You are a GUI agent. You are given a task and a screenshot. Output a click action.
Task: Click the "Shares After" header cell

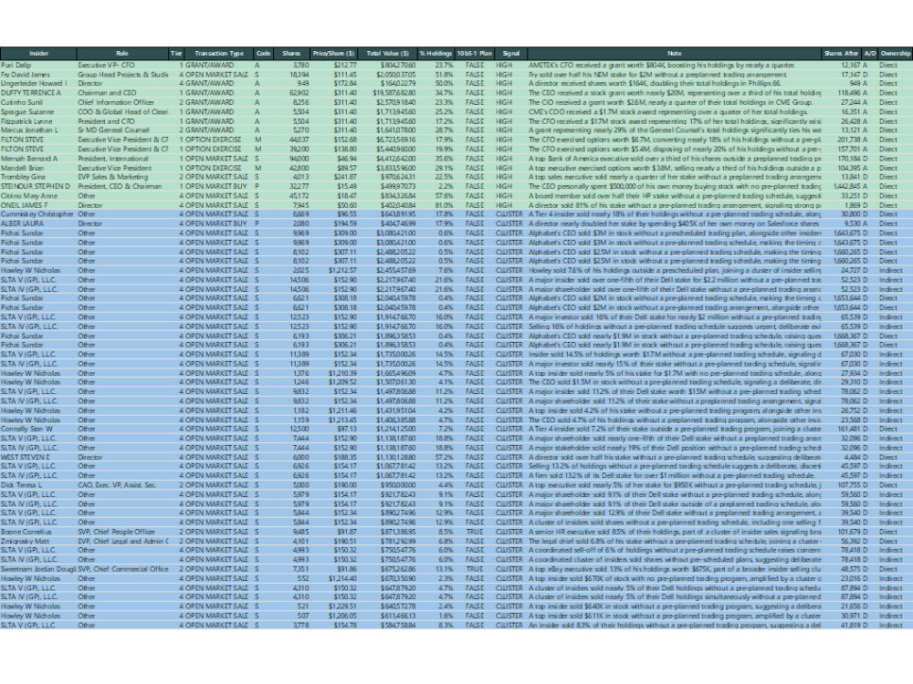click(841, 54)
